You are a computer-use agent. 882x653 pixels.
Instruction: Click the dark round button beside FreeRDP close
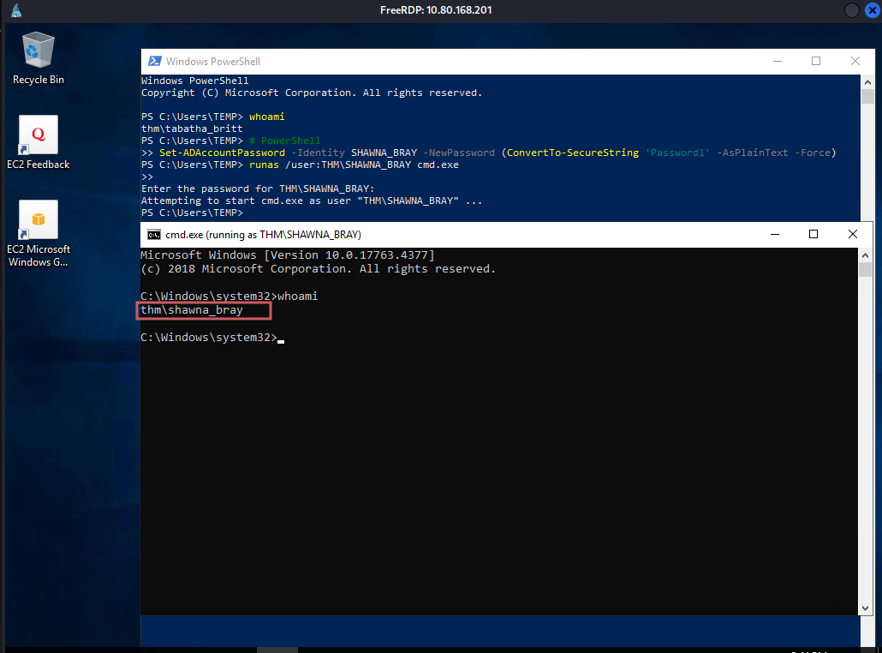852,10
